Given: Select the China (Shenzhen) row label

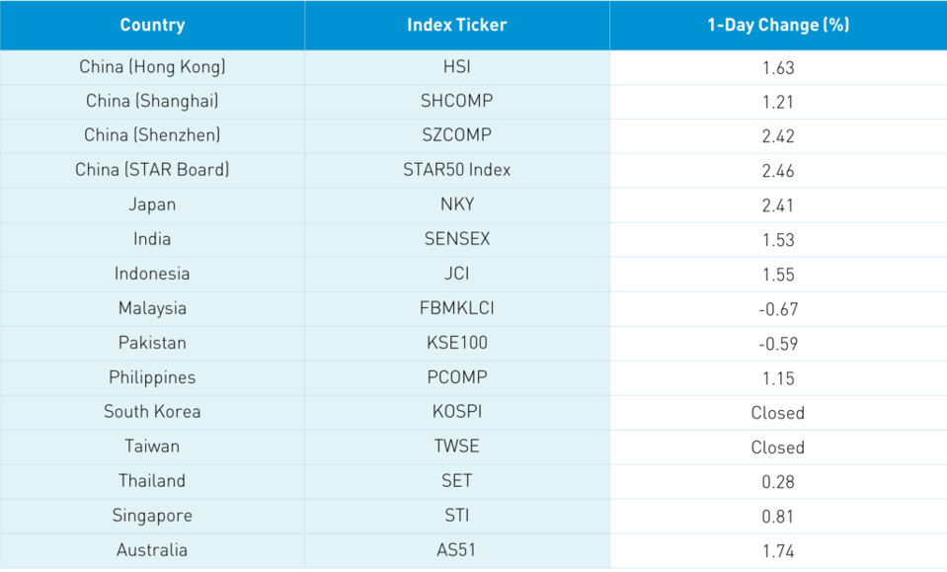Looking at the screenshot, I should click(x=152, y=136).
